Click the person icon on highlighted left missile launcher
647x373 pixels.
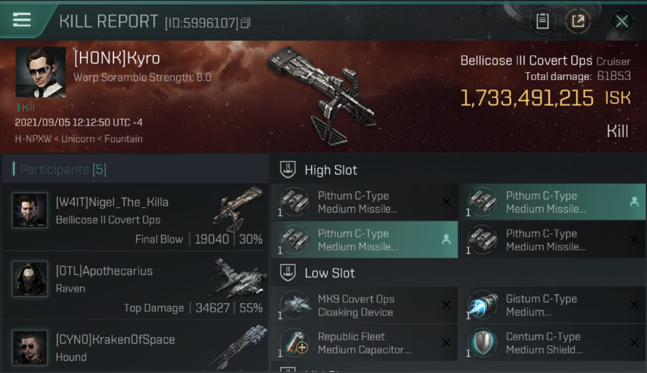(x=446, y=240)
